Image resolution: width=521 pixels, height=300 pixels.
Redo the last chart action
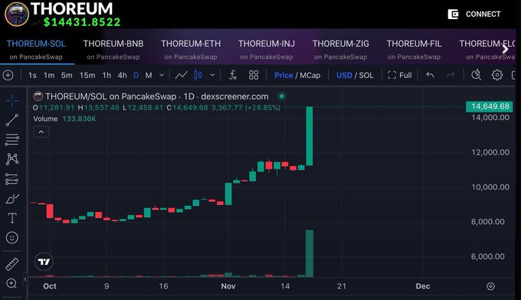451,75
